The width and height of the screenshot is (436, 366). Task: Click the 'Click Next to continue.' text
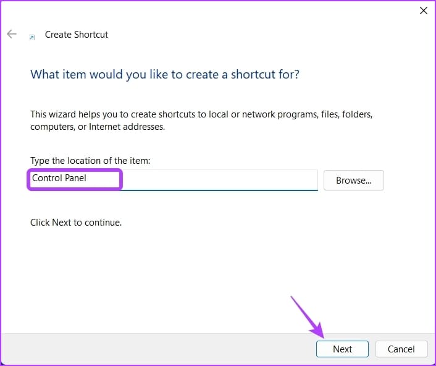click(x=76, y=223)
